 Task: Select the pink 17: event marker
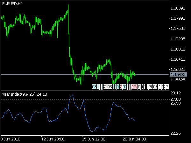tap(134, 87)
